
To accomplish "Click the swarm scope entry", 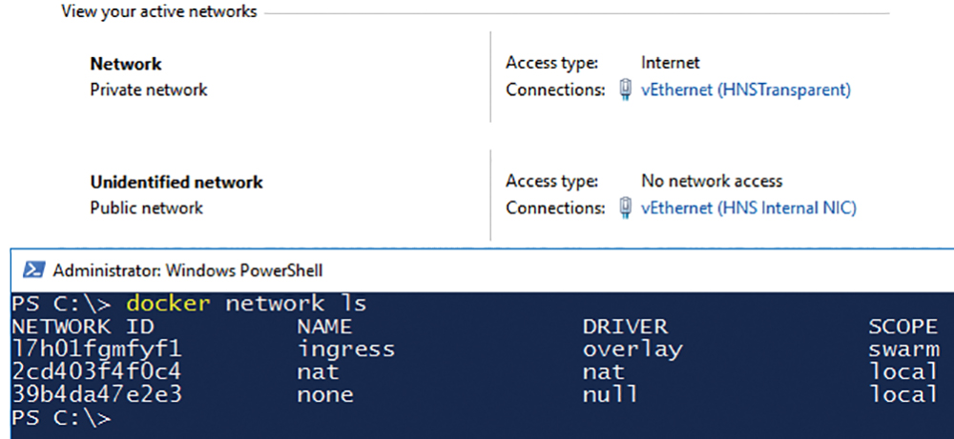I will click(904, 349).
